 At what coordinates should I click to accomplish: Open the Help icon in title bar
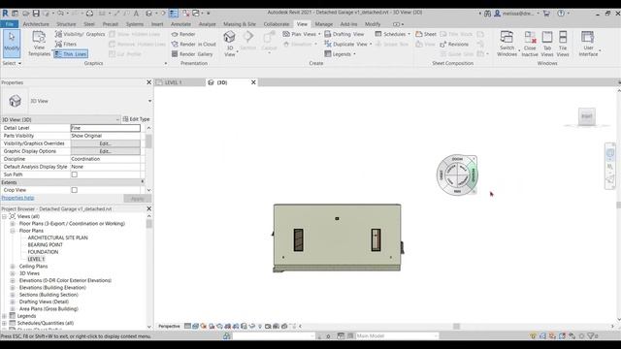click(x=561, y=13)
